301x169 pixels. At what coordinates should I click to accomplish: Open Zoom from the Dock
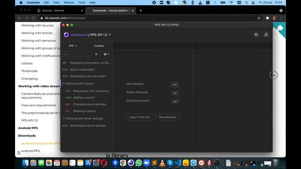click(x=146, y=163)
